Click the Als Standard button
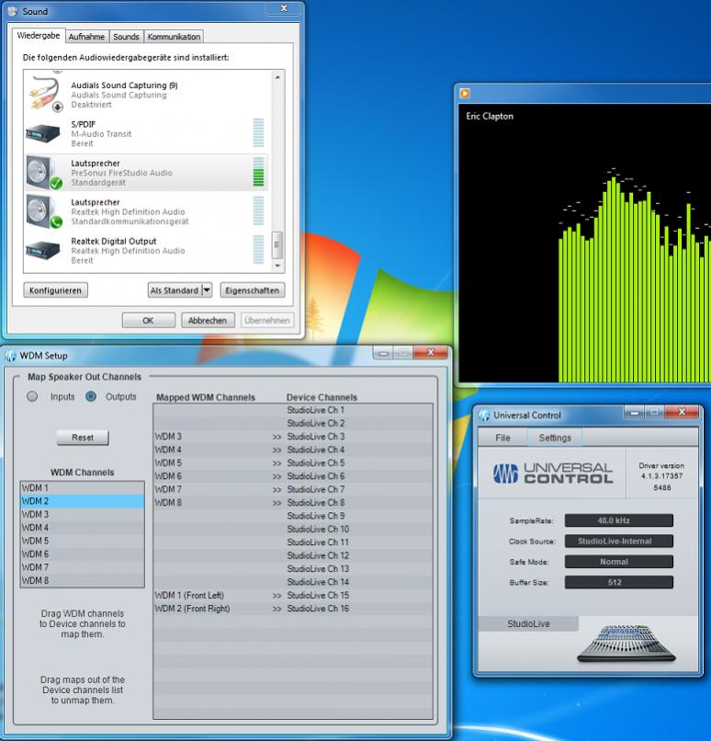Viewport: 711px width, 741px height. [175, 291]
